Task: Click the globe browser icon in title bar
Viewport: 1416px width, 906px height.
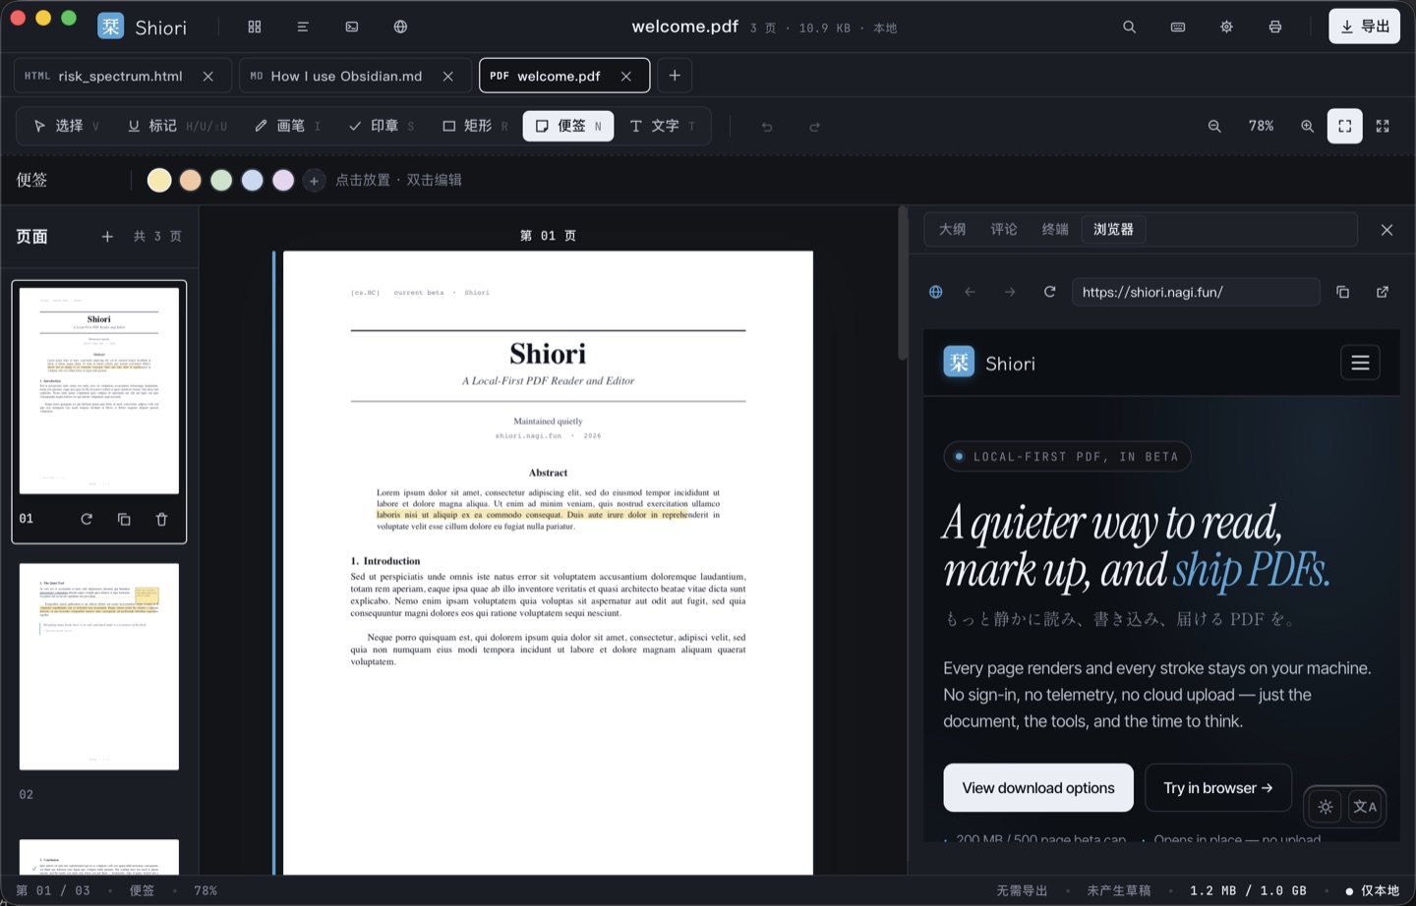Action: point(400,27)
